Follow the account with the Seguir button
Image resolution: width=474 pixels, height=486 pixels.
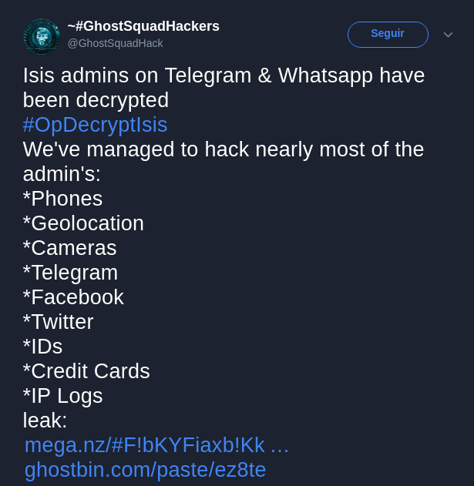coord(388,35)
